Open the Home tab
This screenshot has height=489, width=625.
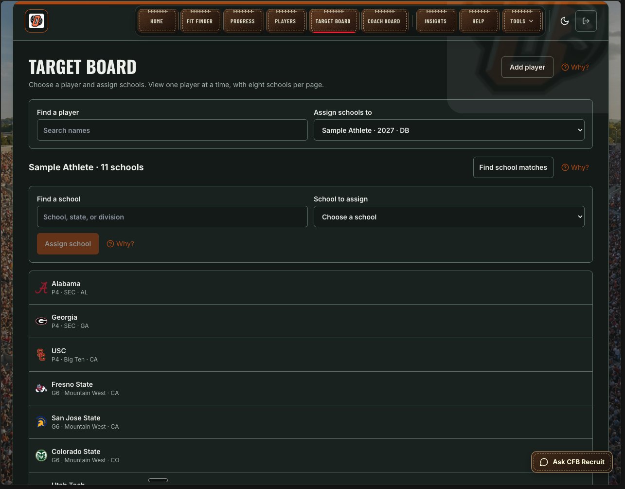157,21
